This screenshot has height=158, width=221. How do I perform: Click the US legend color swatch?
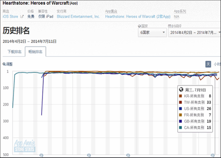[181, 108]
